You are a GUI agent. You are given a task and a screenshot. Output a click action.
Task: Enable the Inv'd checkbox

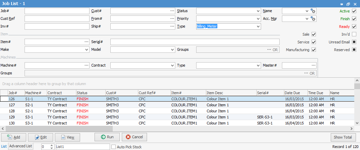[354, 34]
